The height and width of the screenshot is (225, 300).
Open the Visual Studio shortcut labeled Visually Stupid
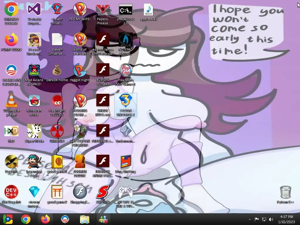tap(34, 14)
